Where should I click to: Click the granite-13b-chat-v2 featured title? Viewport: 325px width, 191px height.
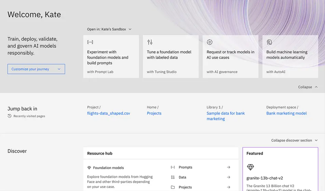265,178
